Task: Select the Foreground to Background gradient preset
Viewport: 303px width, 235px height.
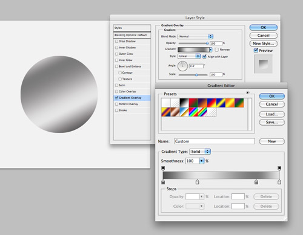Action: point(166,103)
